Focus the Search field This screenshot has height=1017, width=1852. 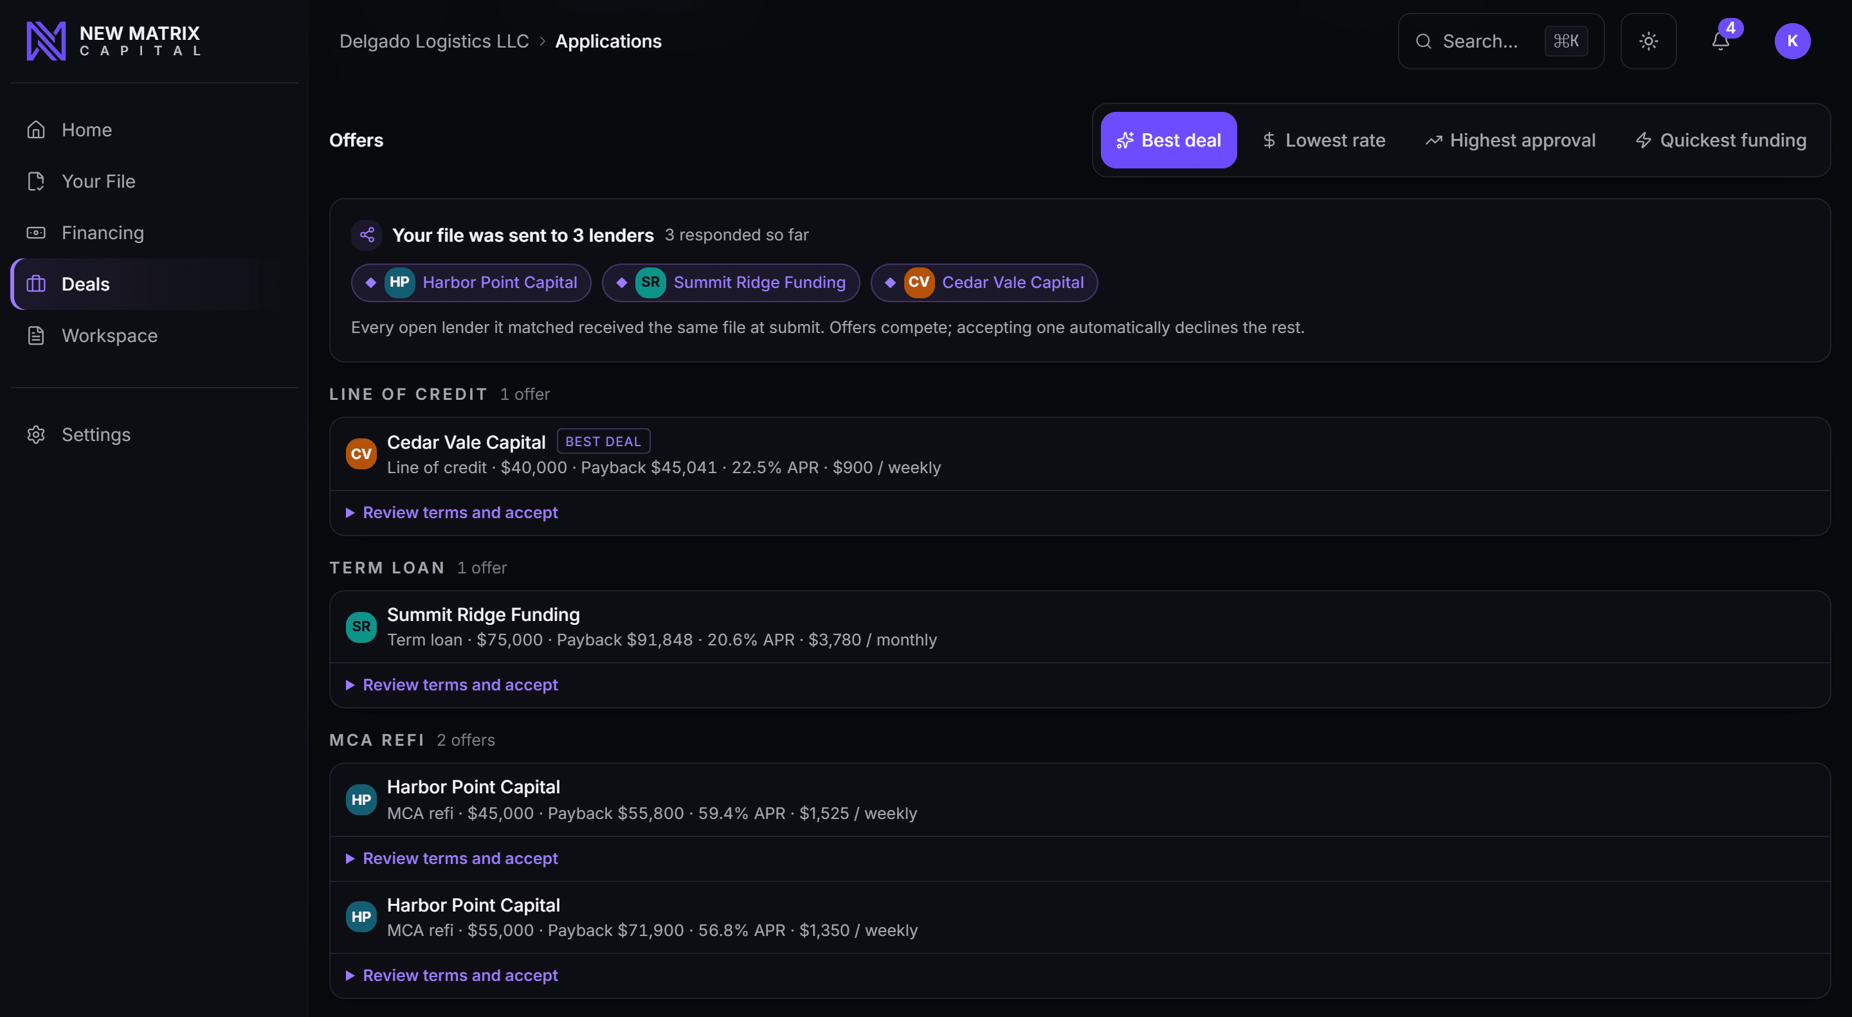click(1500, 41)
